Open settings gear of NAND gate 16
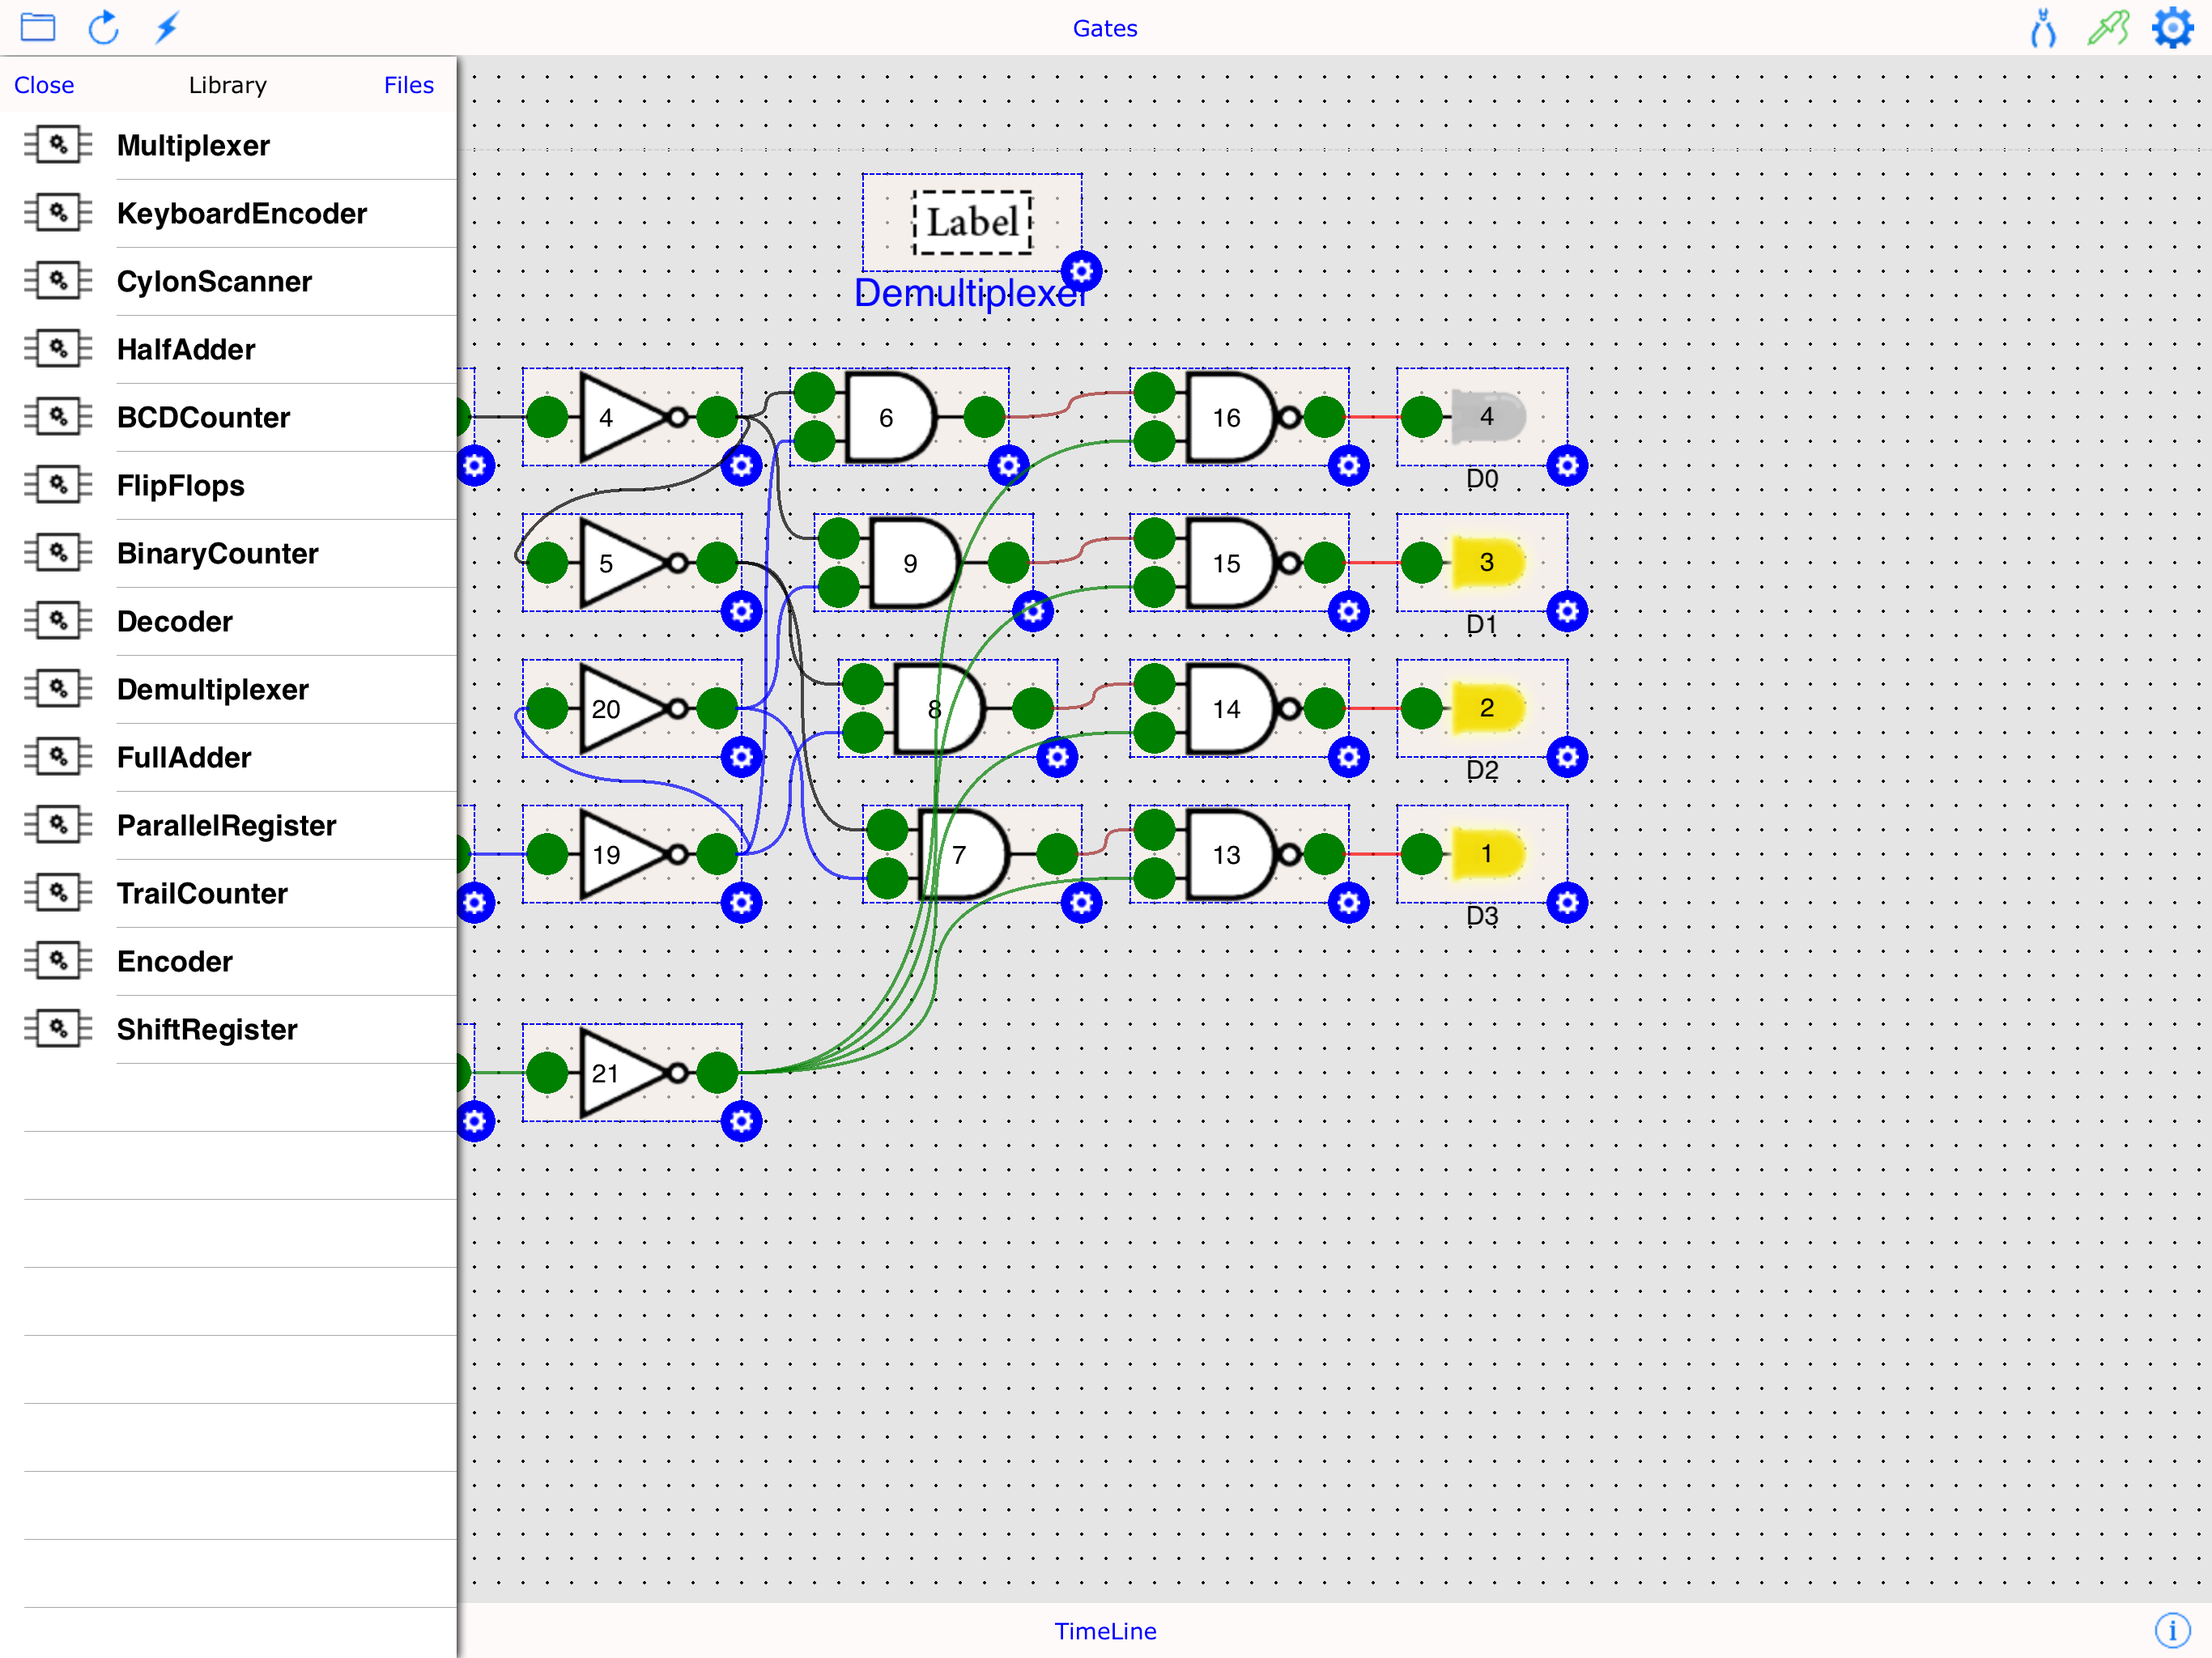Image resolution: width=2212 pixels, height=1658 pixels. pyautogui.click(x=1348, y=465)
